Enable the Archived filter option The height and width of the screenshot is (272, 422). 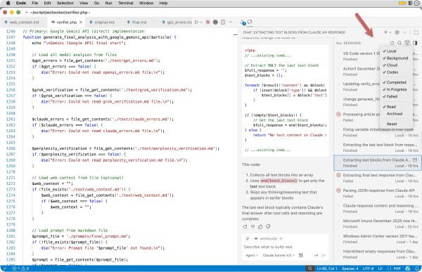(395, 114)
